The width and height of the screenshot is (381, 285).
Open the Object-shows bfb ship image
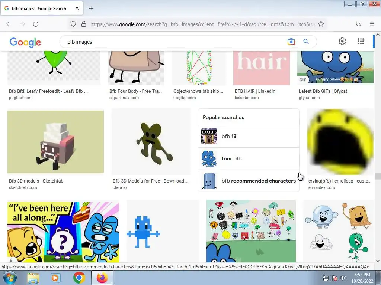199,68
